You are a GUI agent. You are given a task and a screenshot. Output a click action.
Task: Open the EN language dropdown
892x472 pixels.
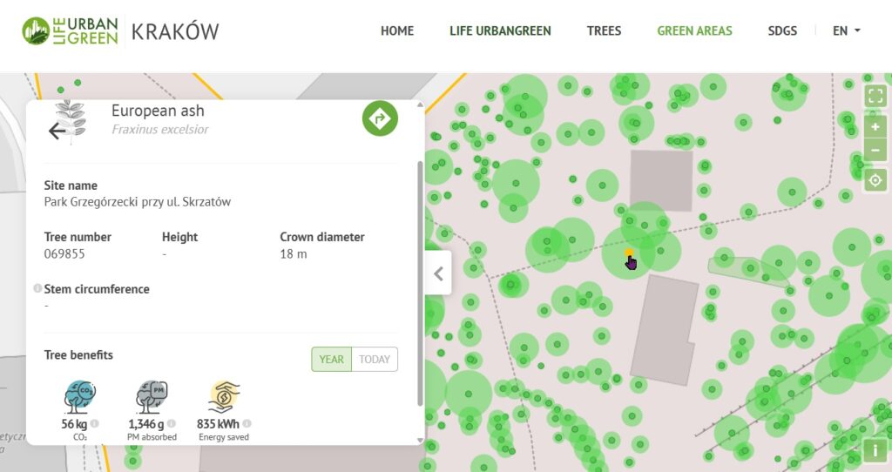(x=846, y=30)
